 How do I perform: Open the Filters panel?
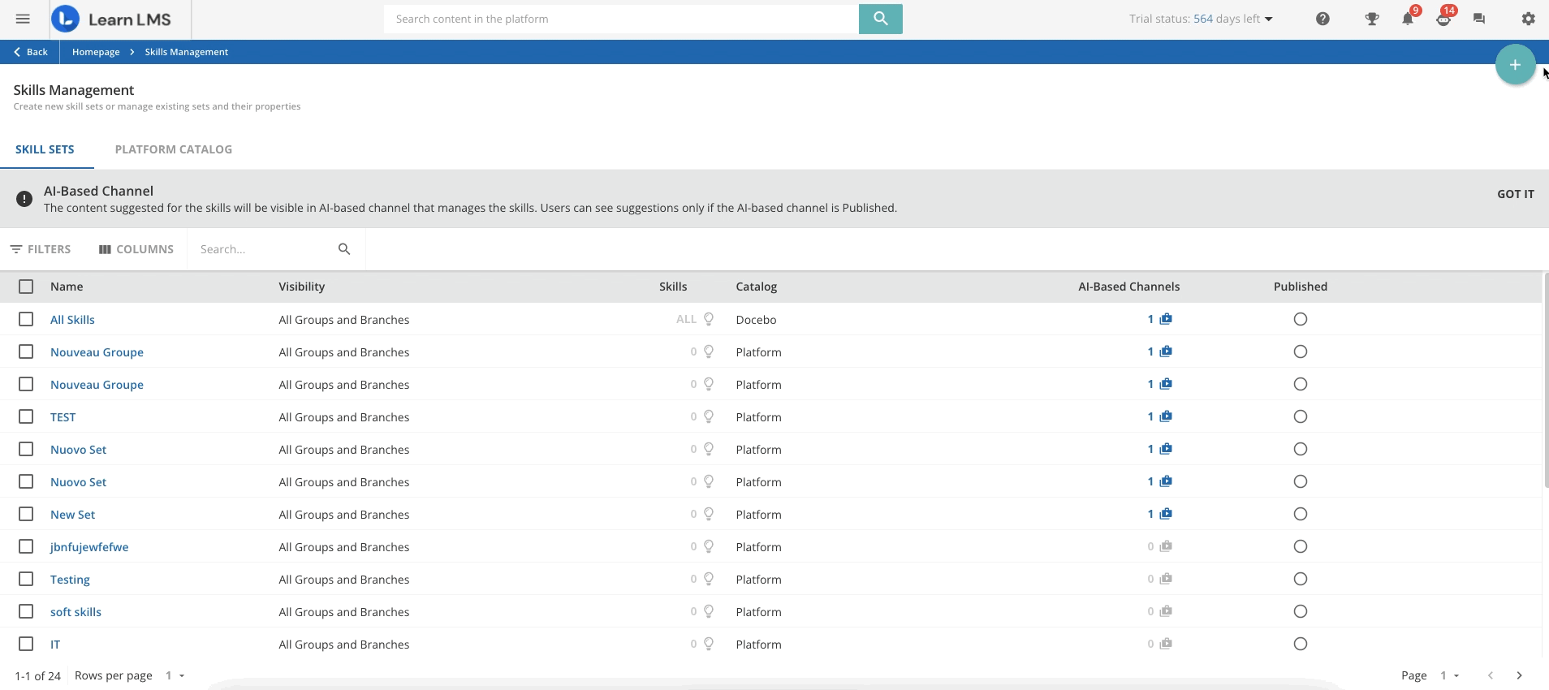pos(41,249)
